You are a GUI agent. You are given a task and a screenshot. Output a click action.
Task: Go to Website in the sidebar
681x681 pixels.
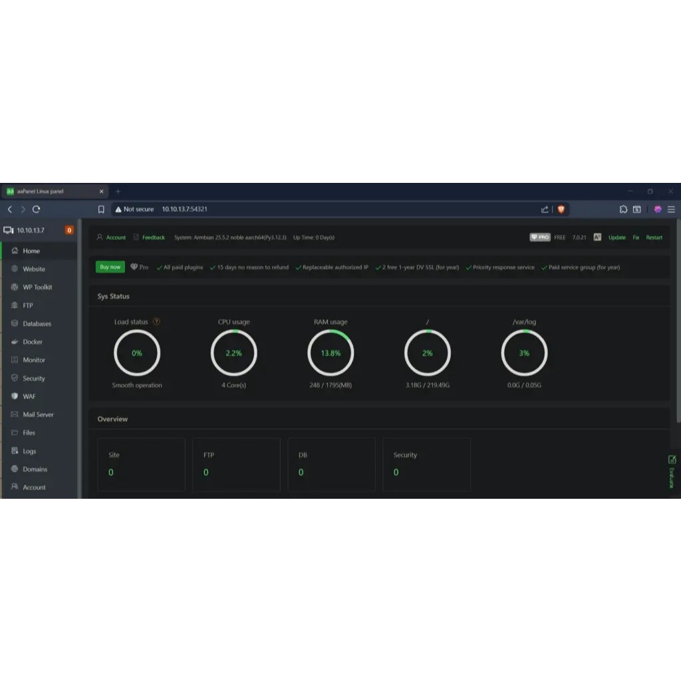coord(33,269)
